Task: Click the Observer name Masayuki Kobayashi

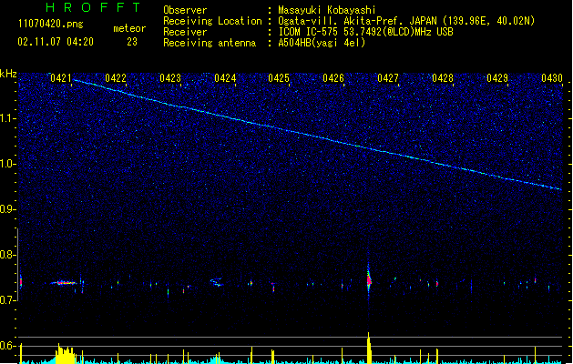Action: (326, 10)
